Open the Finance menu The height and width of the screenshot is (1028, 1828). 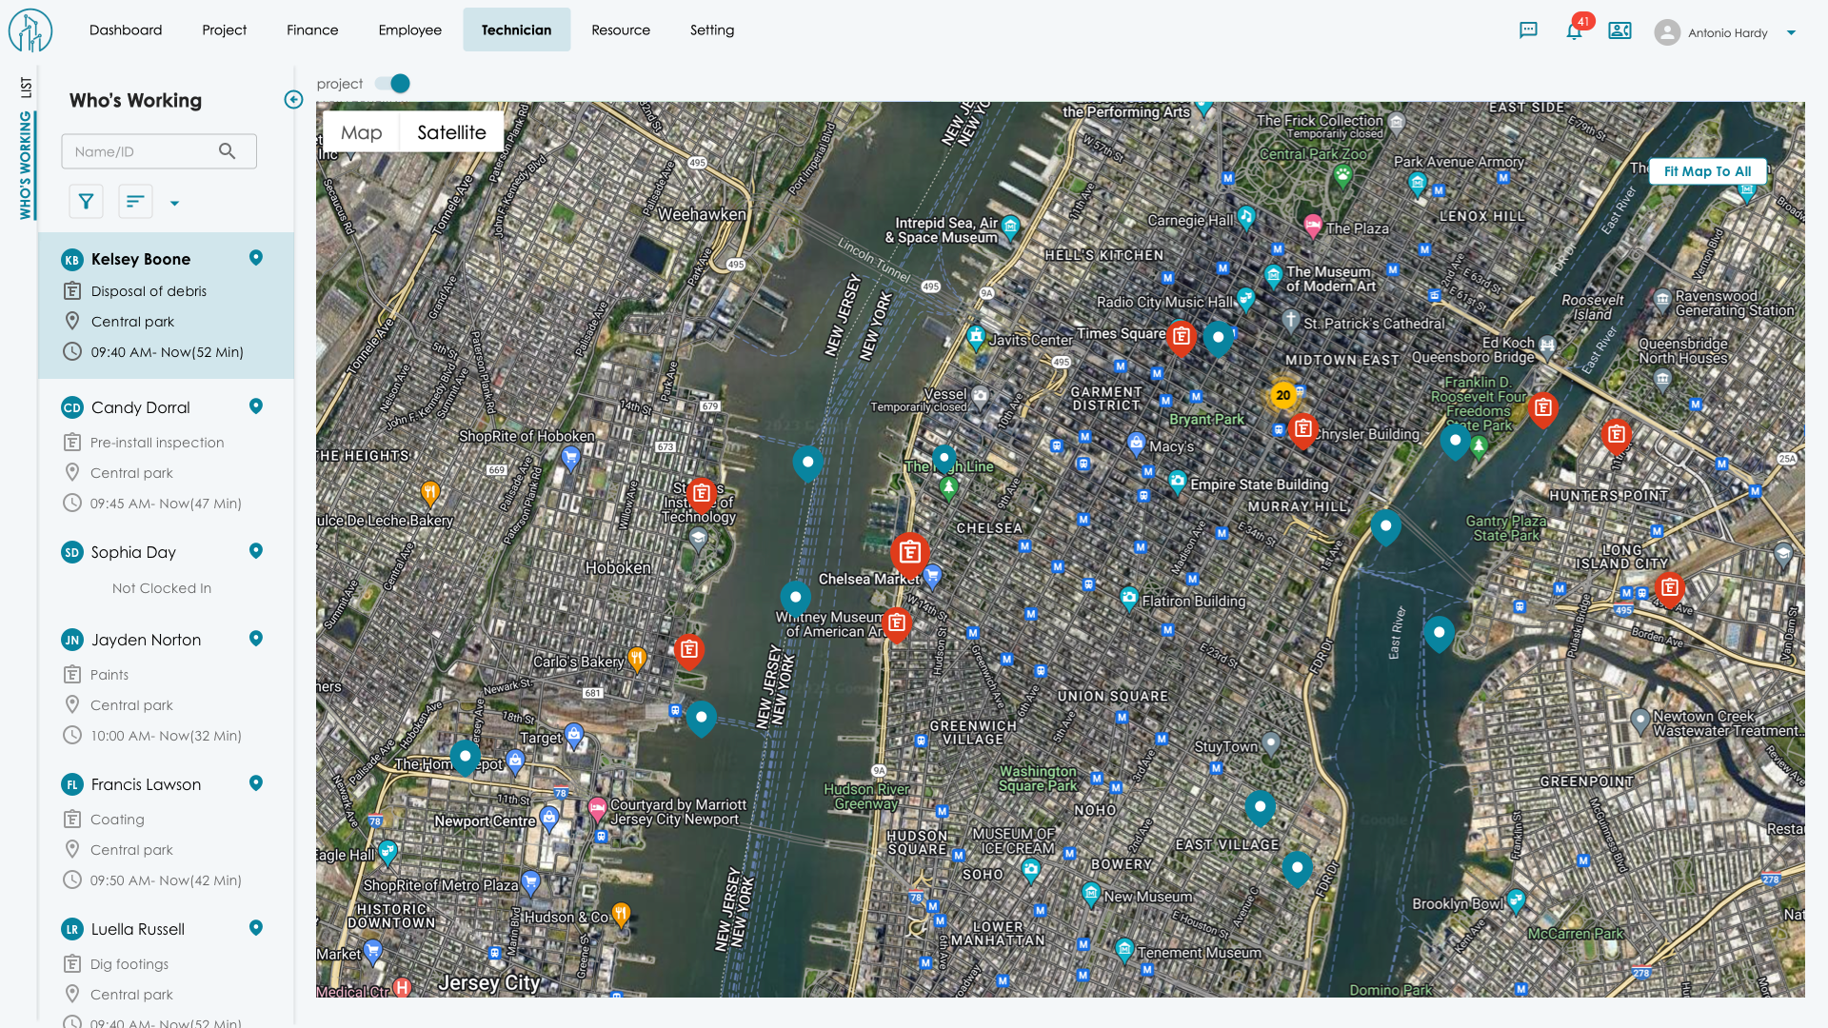click(x=312, y=30)
